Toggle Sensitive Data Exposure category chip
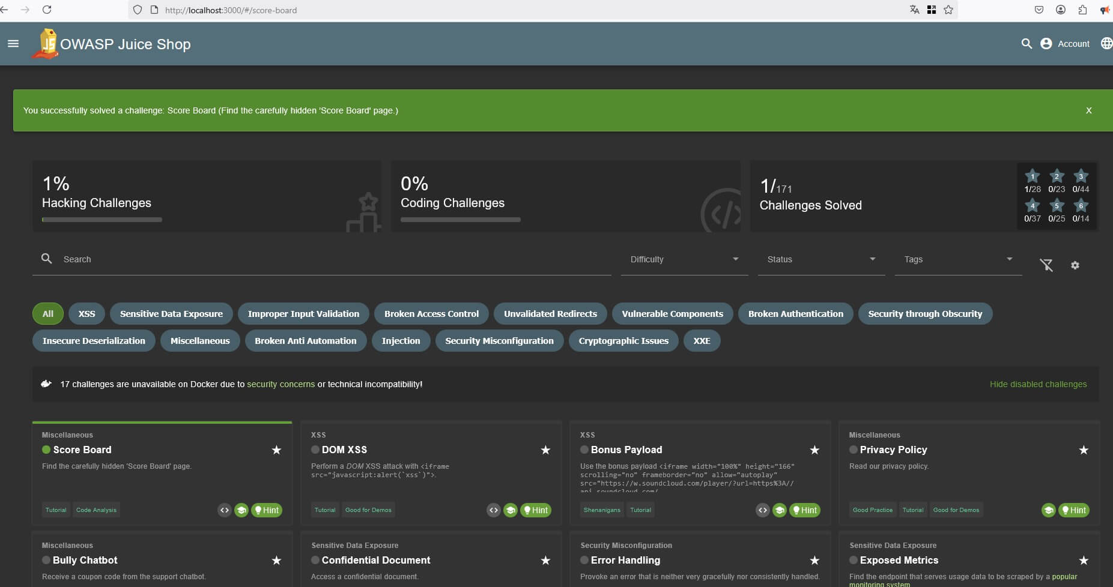The width and height of the screenshot is (1113, 587). [171, 314]
